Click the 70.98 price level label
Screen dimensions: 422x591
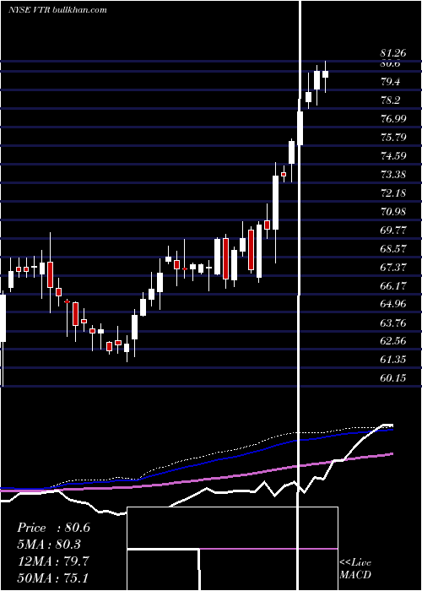pyautogui.click(x=393, y=211)
